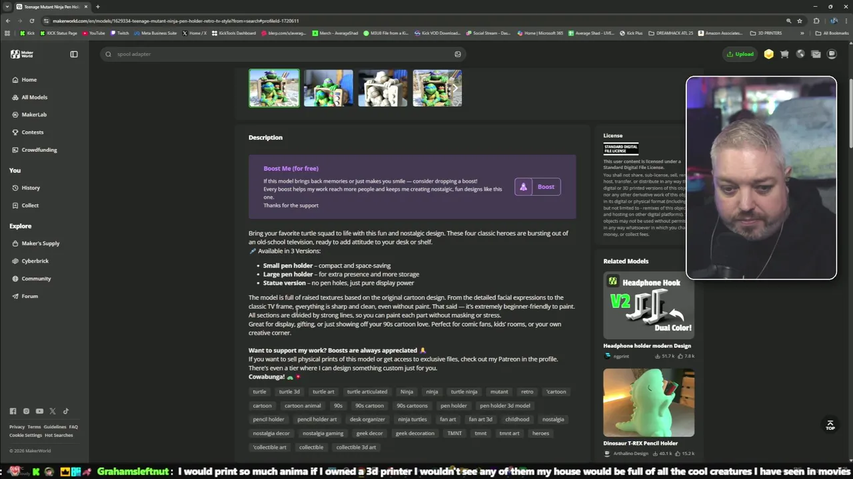Open the globe language icon

pyautogui.click(x=800, y=54)
